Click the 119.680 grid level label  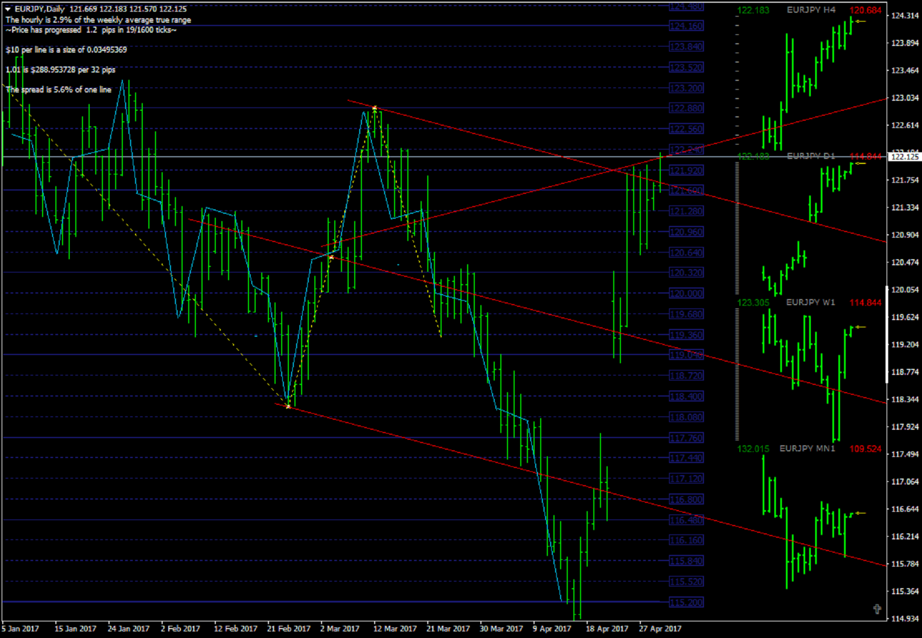(x=686, y=314)
